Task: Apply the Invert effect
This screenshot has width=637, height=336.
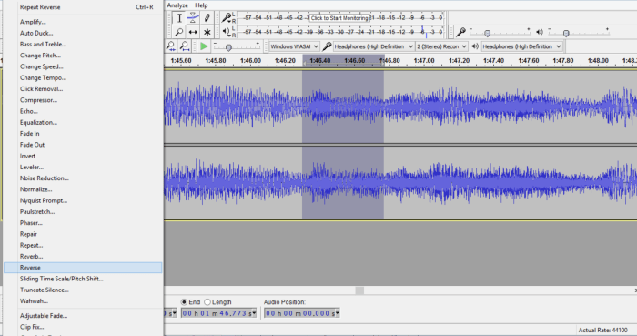Action: pos(83,156)
